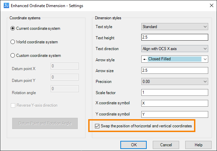Screen dimensions: 217x151
Task: Click the Text height input field
Action: (x=175, y=37)
